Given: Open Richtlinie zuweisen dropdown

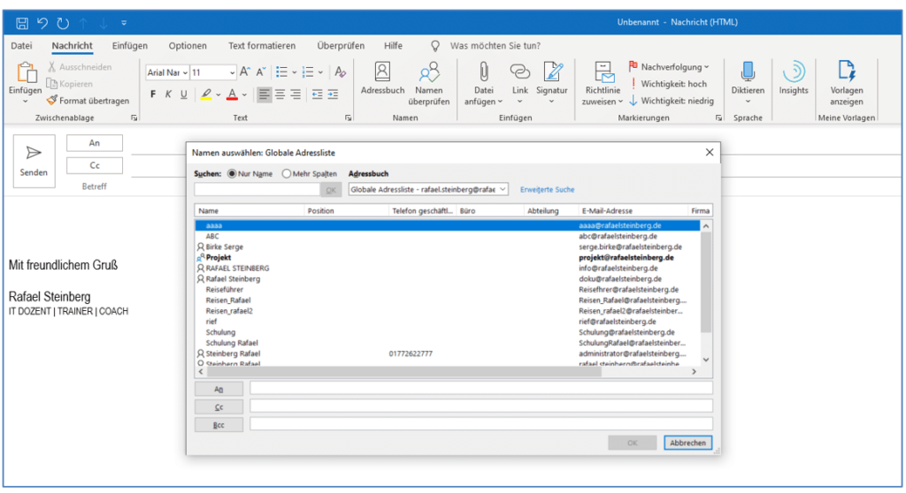Looking at the screenshot, I should (x=603, y=84).
